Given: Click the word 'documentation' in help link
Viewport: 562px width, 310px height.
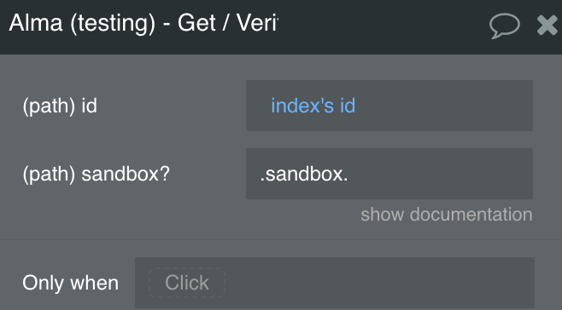Looking at the screenshot, I should click(471, 215).
